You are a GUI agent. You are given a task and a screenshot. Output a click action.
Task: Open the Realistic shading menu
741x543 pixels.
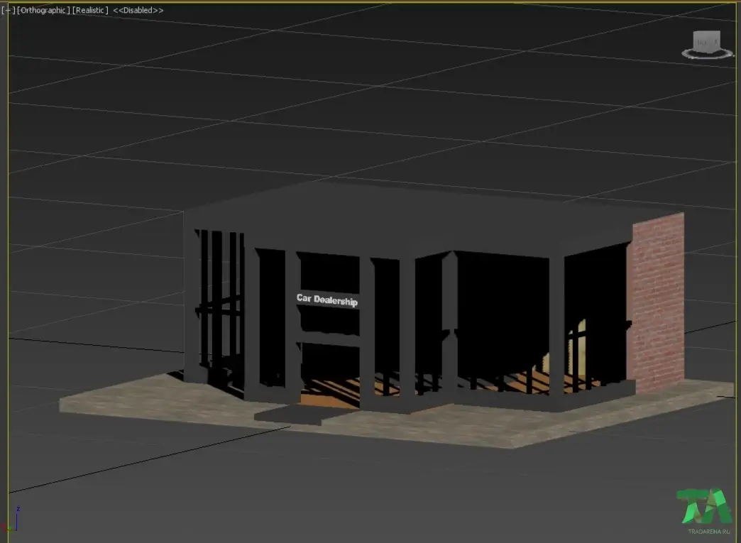coord(90,10)
